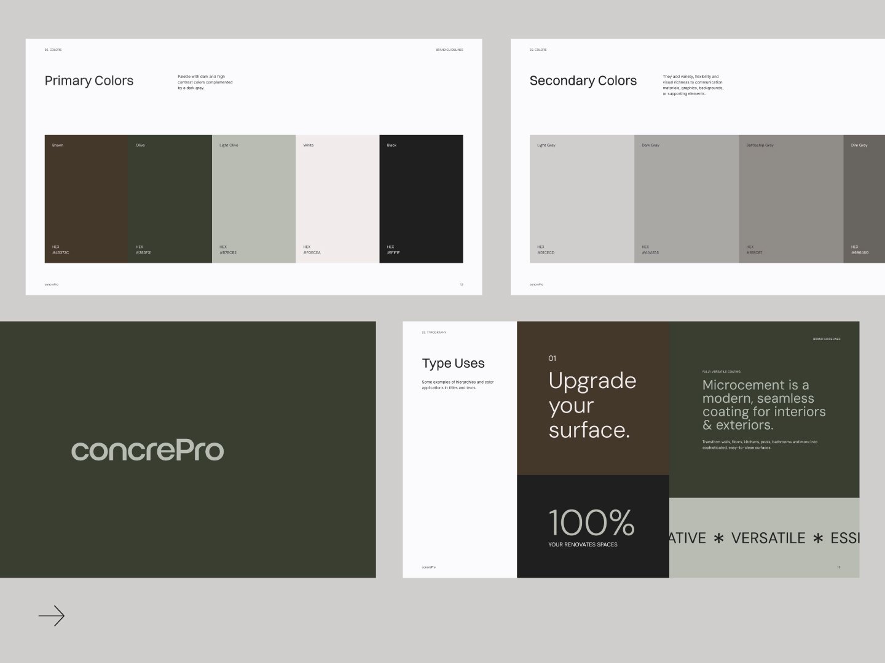Click the asterisk after VERSATILE

[818, 539]
